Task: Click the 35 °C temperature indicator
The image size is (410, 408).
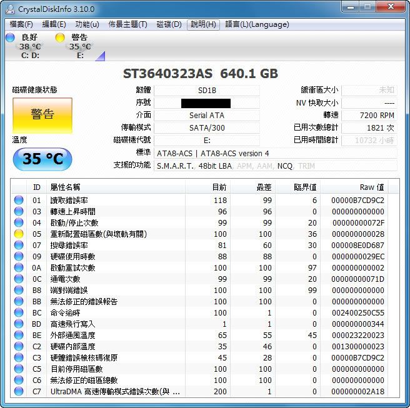Action: pos(42,159)
